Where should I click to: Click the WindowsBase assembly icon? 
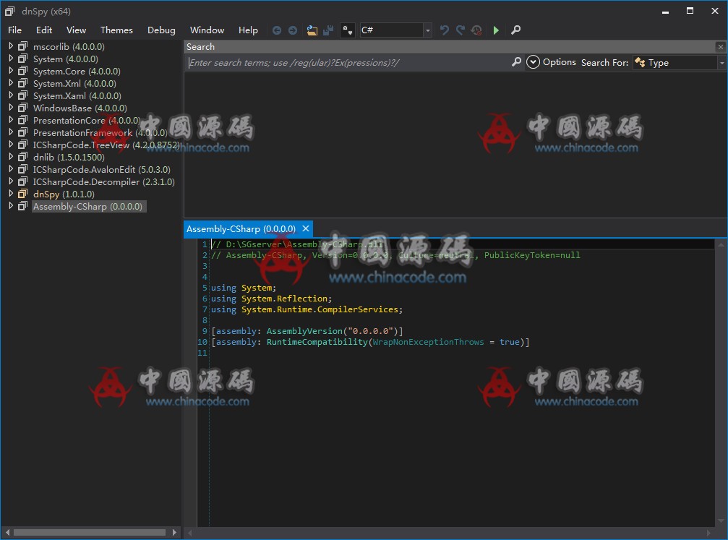coord(22,108)
